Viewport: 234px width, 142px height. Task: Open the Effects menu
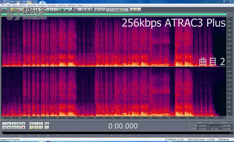pyautogui.click(x=22, y=5)
